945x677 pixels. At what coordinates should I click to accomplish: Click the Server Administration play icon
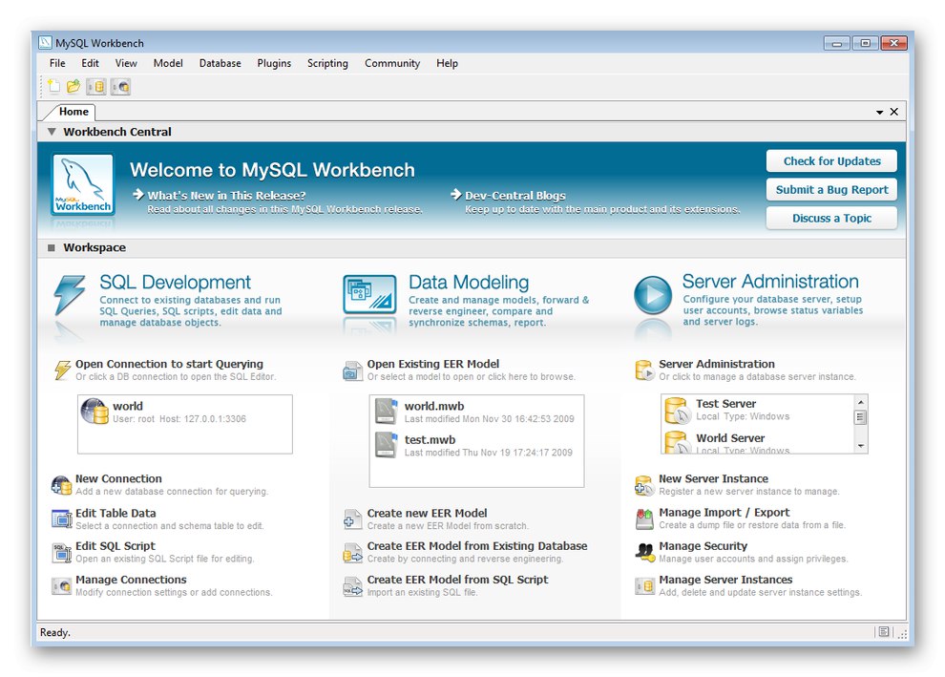click(653, 295)
